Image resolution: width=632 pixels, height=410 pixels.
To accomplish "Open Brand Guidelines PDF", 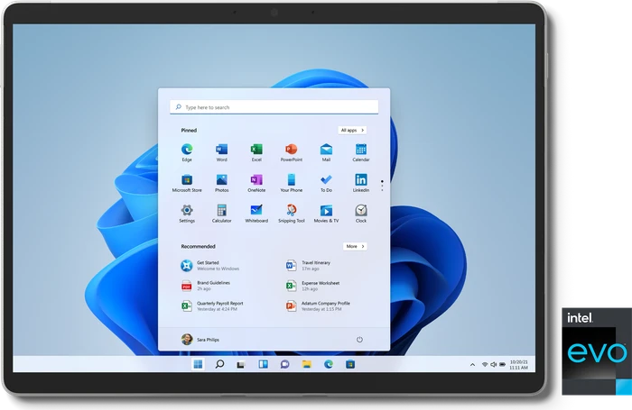I will (x=206, y=286).
